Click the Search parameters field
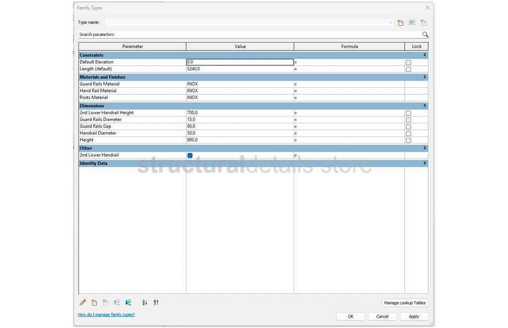The height and width of the screenshot is (328, 508). (x=248, y=35)
